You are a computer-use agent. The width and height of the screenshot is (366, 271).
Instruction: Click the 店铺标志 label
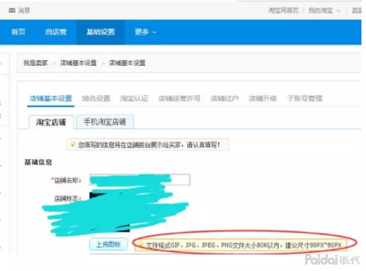[67, 199]
